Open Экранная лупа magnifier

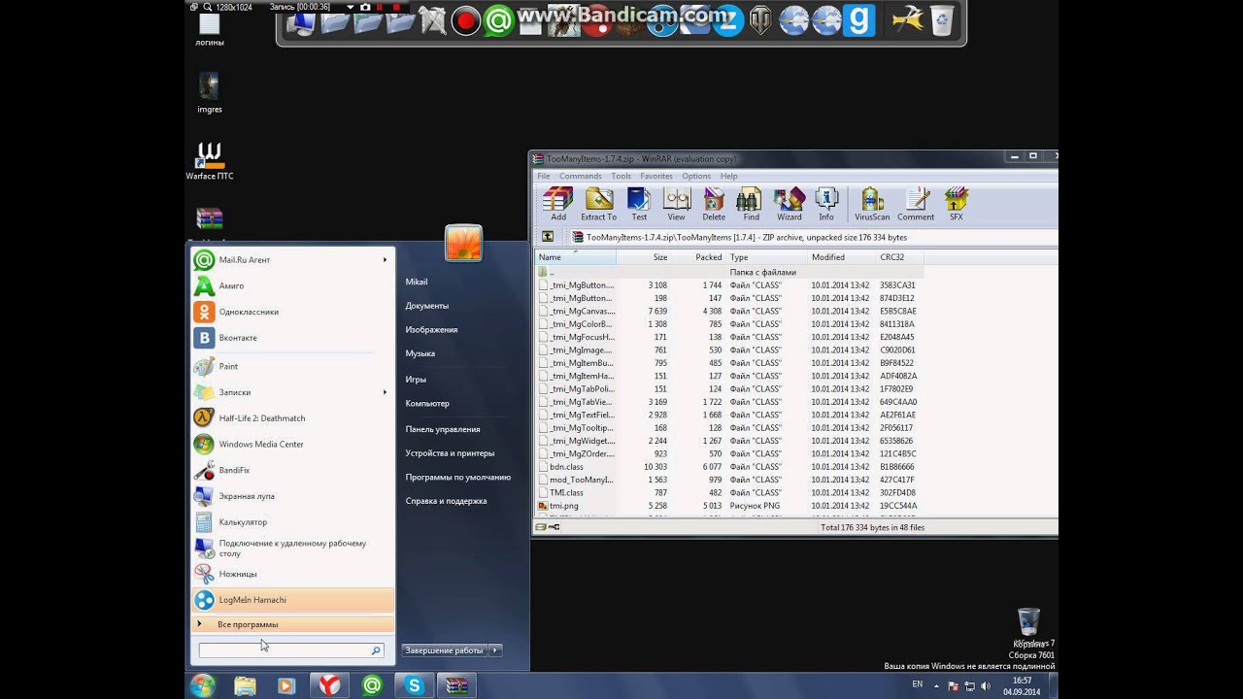(291, 496)
